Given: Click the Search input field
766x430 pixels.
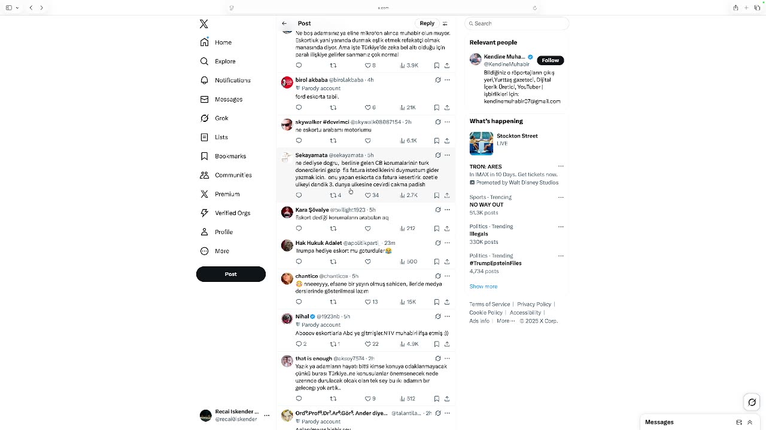Looking at the screenshot, I should tap(516, 23).
